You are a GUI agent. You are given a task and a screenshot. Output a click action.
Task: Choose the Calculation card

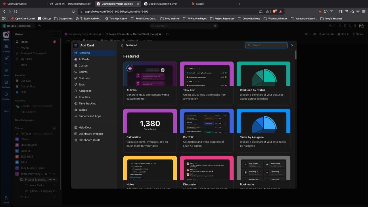coord(150,131)
